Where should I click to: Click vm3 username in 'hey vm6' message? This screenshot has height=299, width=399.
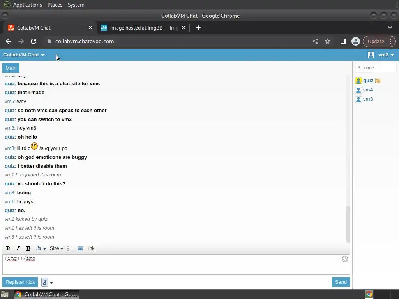click(x=9, y=128)
